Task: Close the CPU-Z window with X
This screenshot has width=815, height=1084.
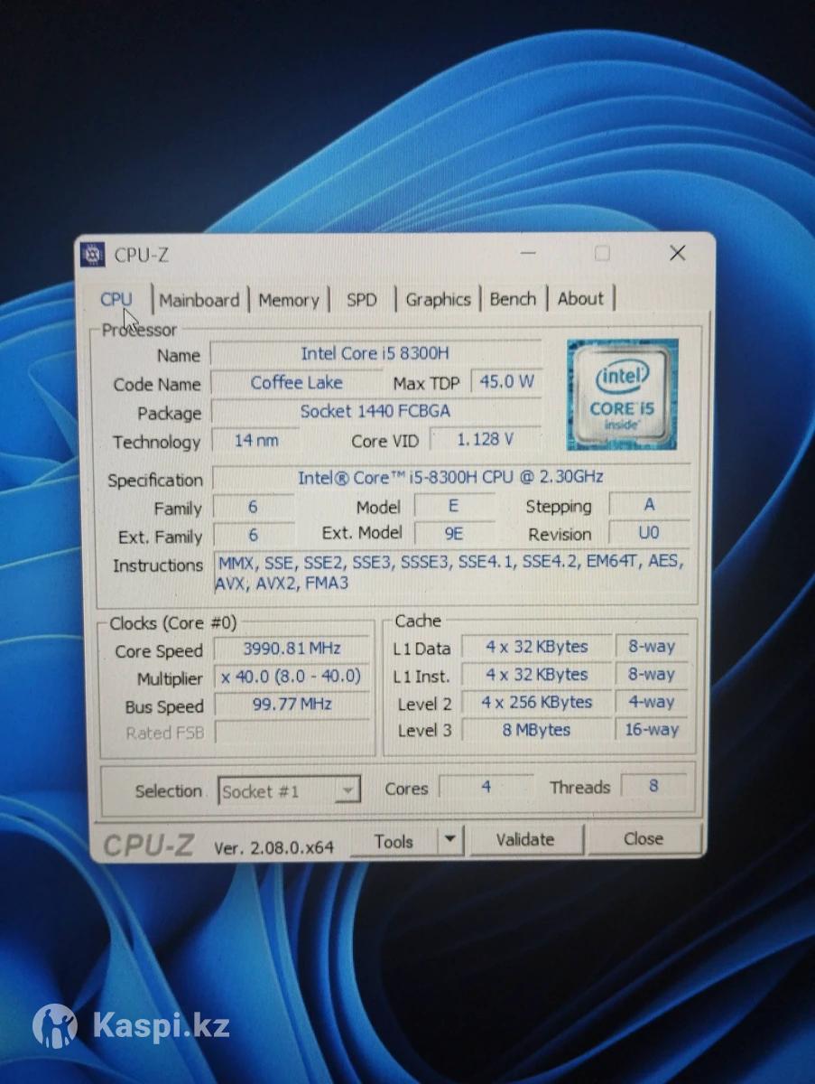Action: tap(677, 254)
